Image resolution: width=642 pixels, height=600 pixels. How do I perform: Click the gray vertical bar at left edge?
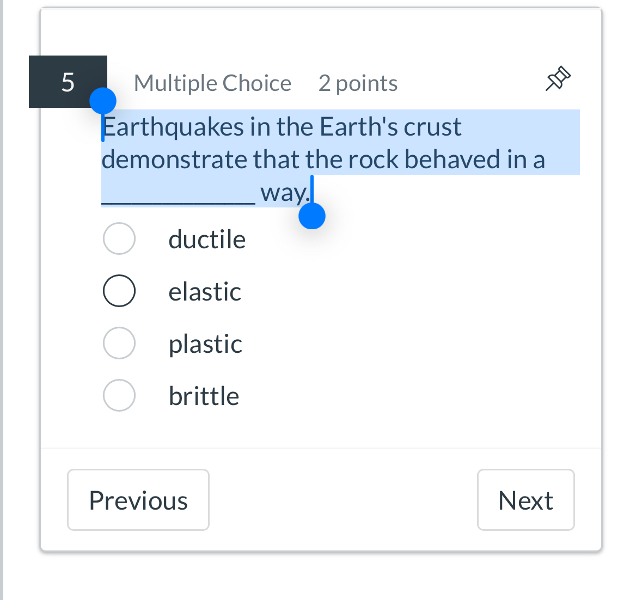click(x=2, y=300)
